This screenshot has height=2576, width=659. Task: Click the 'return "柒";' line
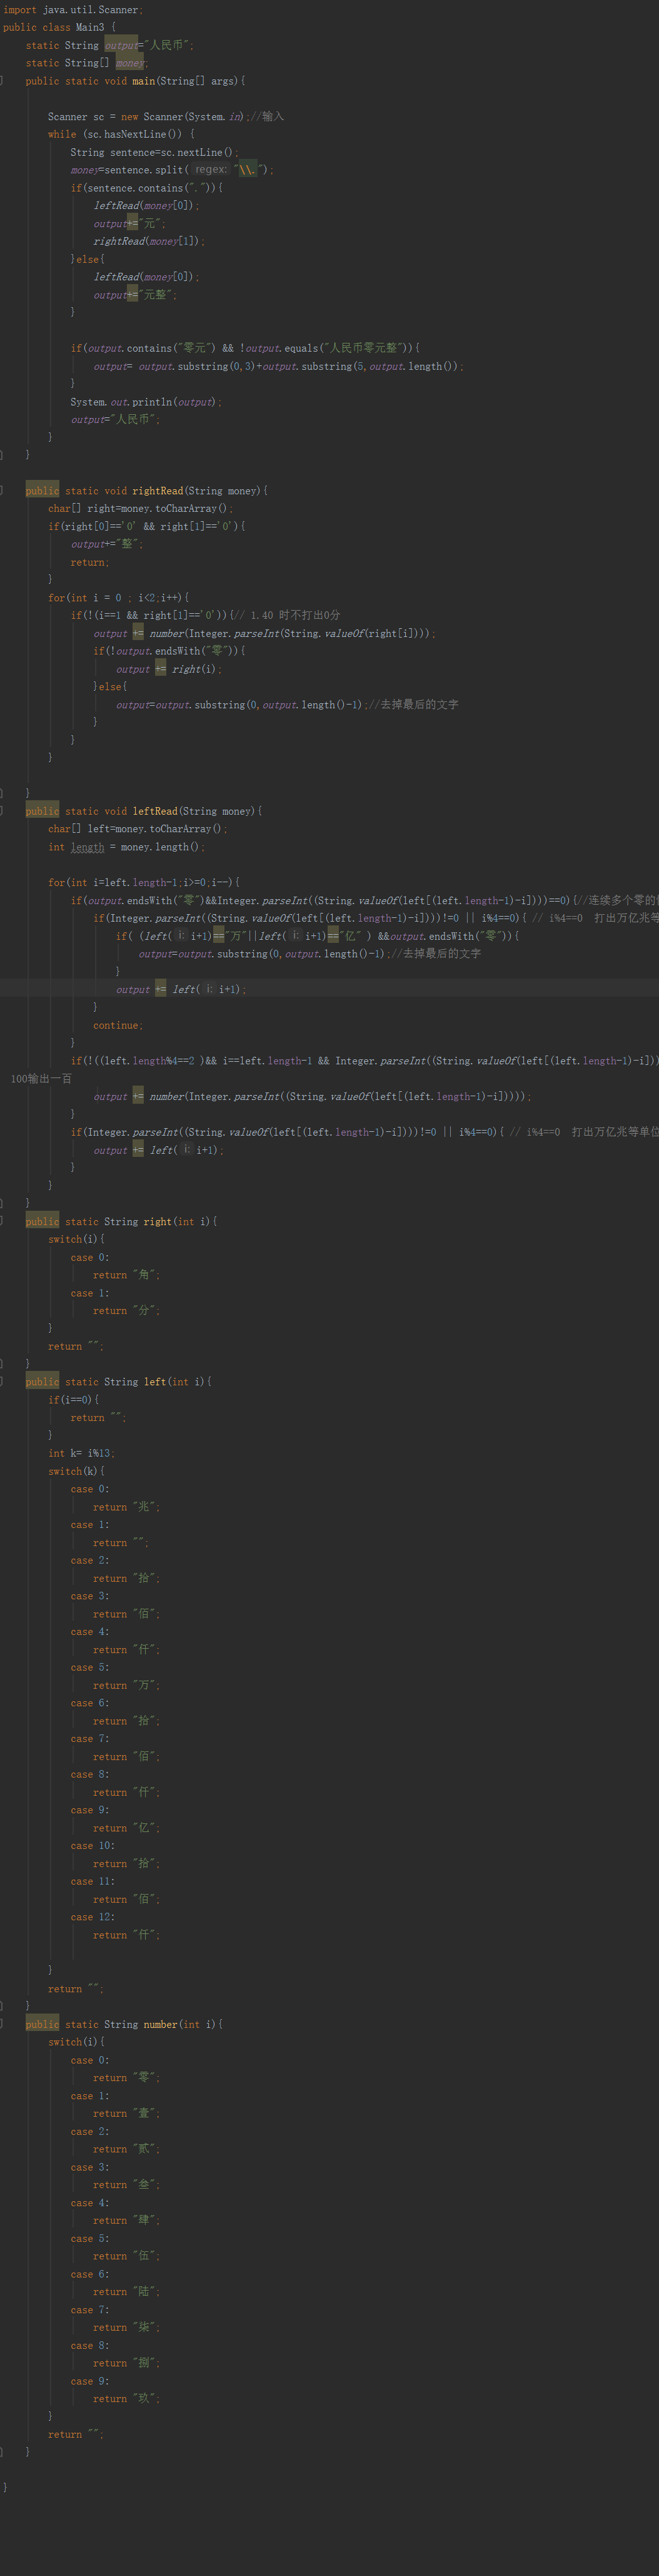pyautogui.click(x=126, y=2328)
